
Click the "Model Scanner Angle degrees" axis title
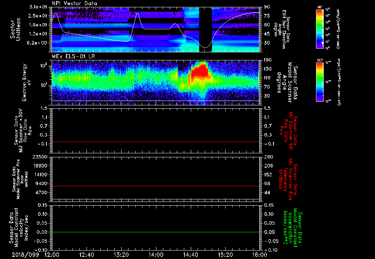tap(287, 83)
